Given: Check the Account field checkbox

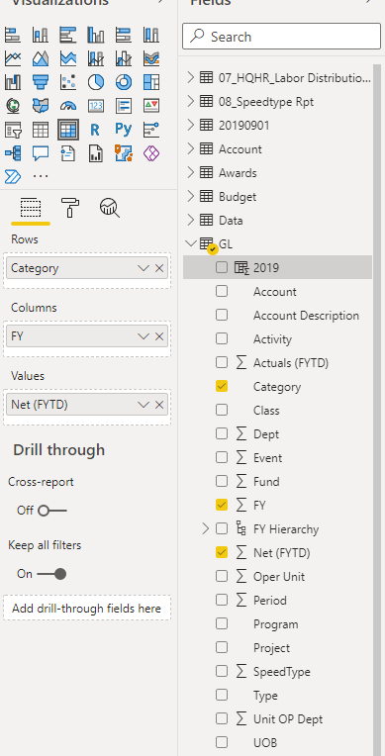Looking at the screenshot, I should [x=222, y=291].
